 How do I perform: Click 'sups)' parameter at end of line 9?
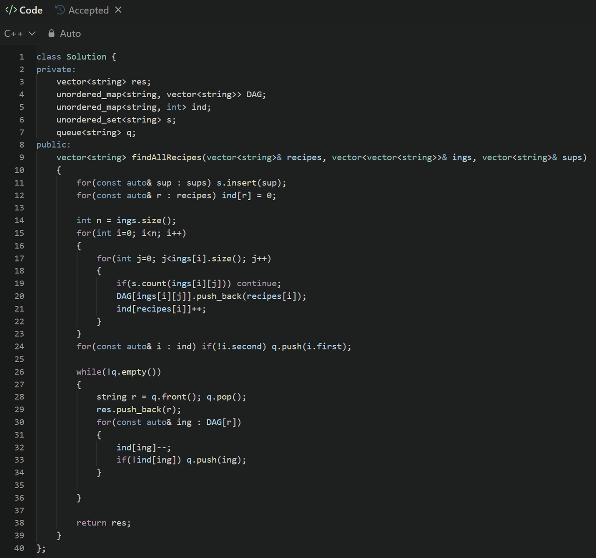click(x=575, y=157)
